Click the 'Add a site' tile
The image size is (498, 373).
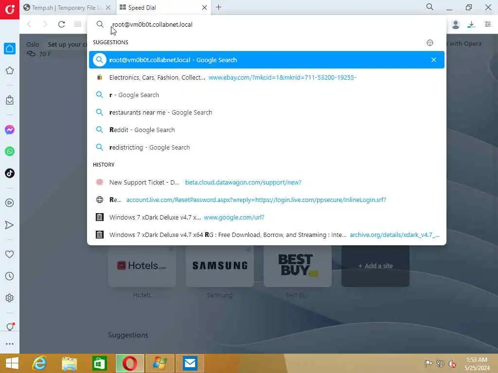click(375, 266)
